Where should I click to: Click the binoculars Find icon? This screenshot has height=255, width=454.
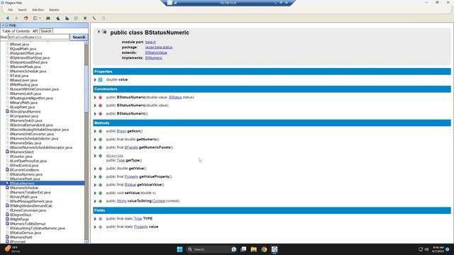[x=48, y=18]
